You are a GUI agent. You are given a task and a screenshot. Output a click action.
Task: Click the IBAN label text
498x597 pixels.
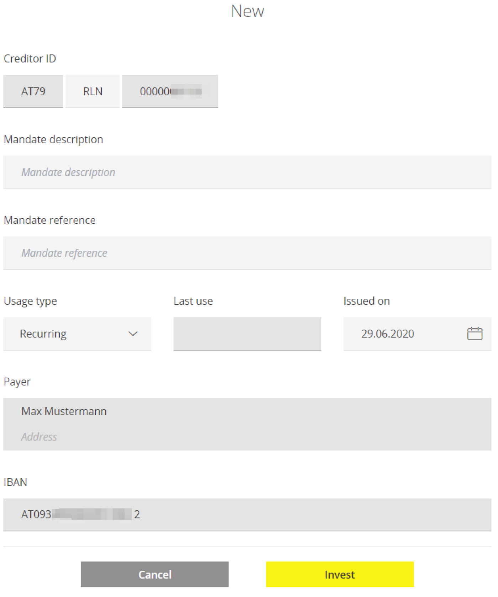click(15, 482)
